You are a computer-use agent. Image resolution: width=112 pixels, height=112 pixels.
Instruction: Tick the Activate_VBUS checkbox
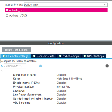tap(7, 15)
